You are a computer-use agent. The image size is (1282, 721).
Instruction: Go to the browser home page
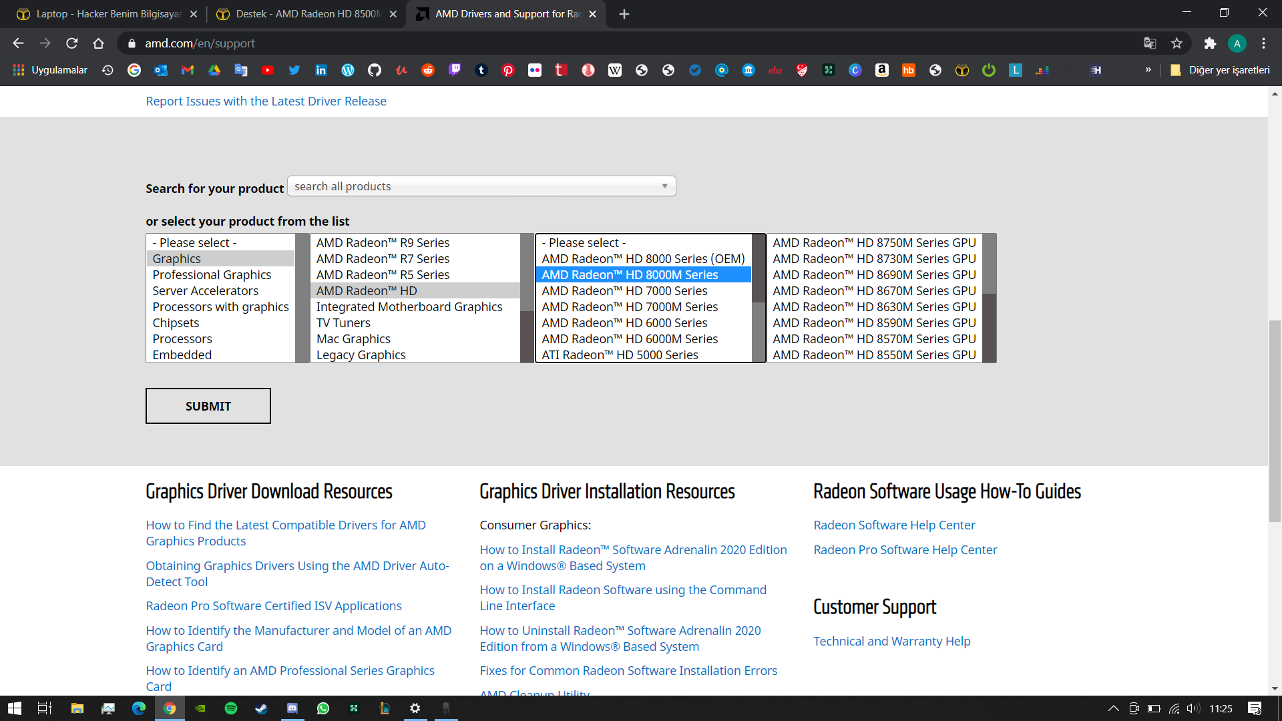98,43
